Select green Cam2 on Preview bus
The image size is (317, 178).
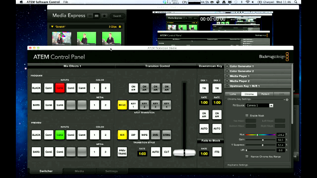click(x=59, y=135)
